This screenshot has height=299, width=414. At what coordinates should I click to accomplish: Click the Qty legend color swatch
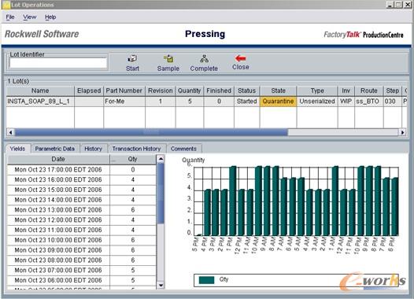(x=206, y=280)
